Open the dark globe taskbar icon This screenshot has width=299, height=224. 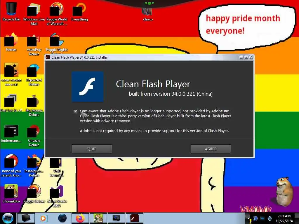click(x=62, y=218)
